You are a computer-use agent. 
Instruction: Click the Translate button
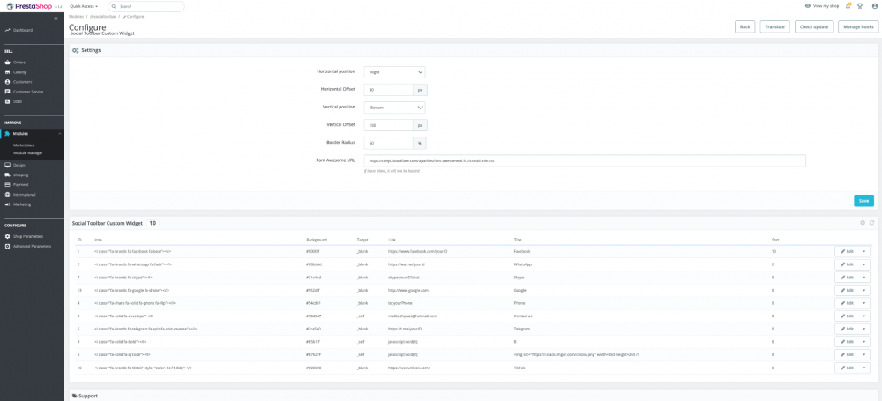pyautogui.click(x=775, y=27)
